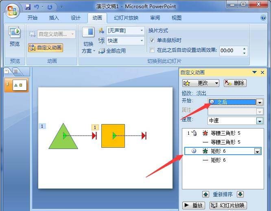Select 等腰三角形 5 motion path row
This screenshot has width=271, height=211.
coord(223,142)
